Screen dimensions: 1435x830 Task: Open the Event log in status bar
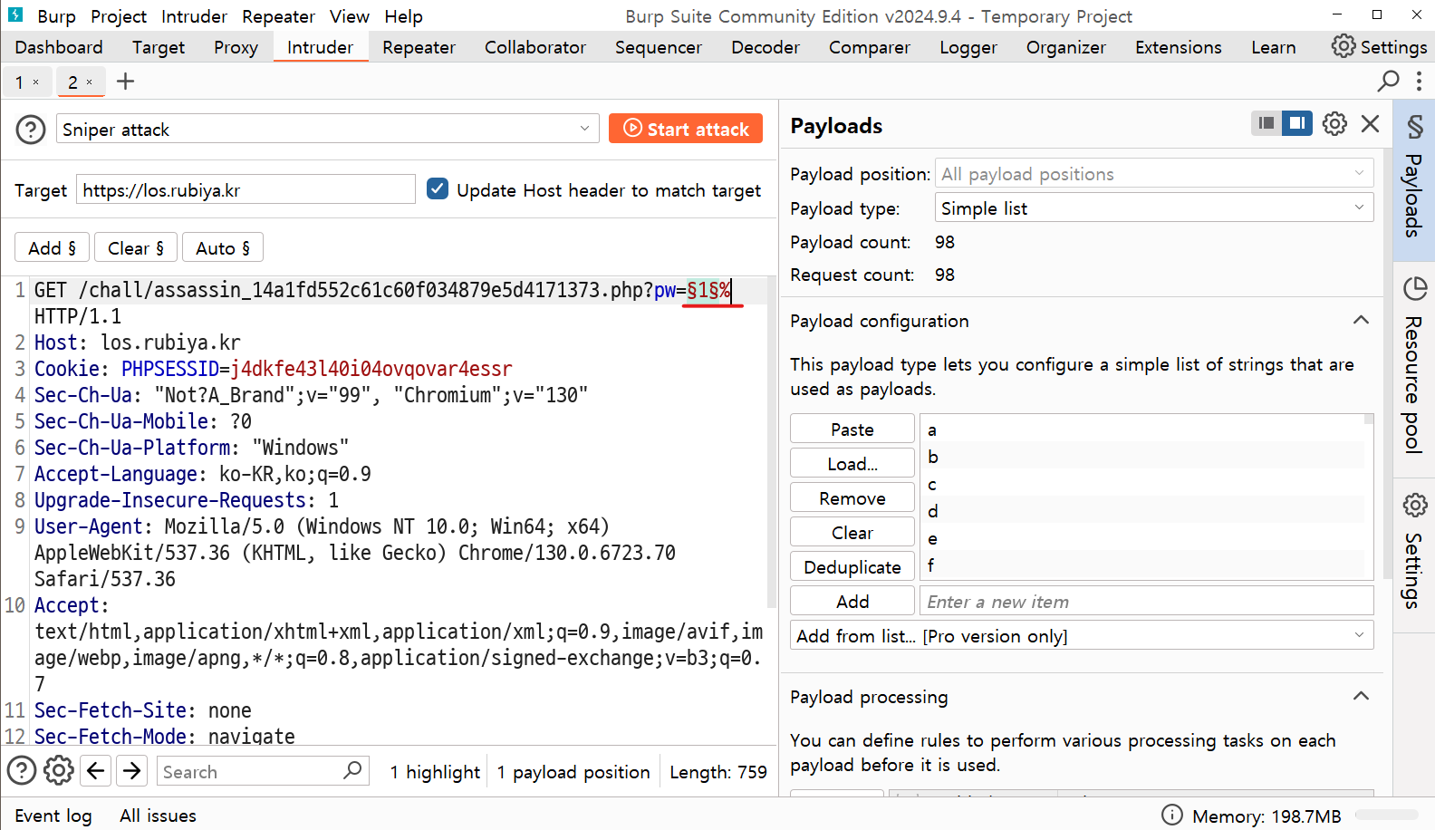(x=53, y=816)
